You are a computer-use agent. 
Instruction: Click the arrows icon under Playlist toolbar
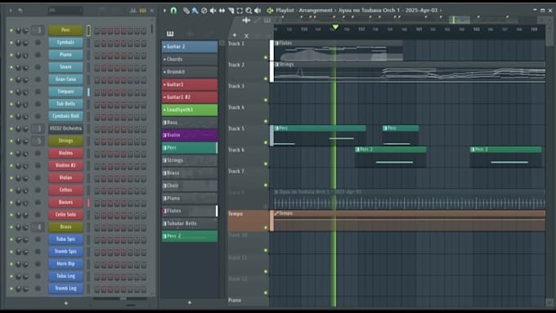pos(246,20)
